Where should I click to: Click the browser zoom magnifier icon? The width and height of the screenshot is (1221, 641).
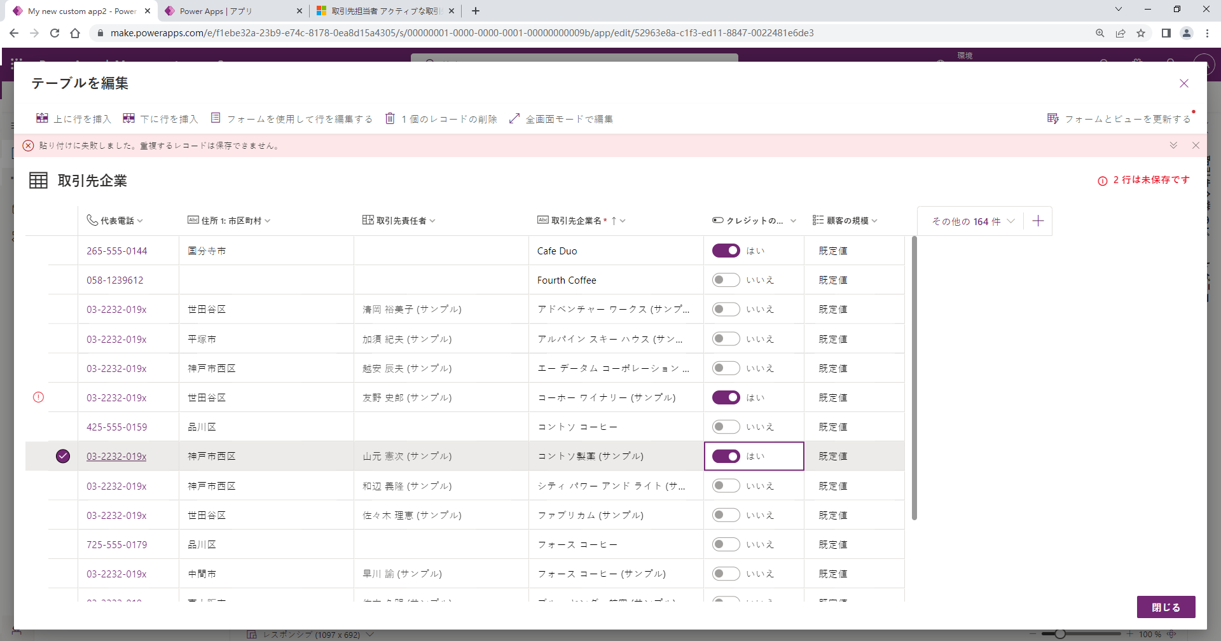pos(1100,33)
